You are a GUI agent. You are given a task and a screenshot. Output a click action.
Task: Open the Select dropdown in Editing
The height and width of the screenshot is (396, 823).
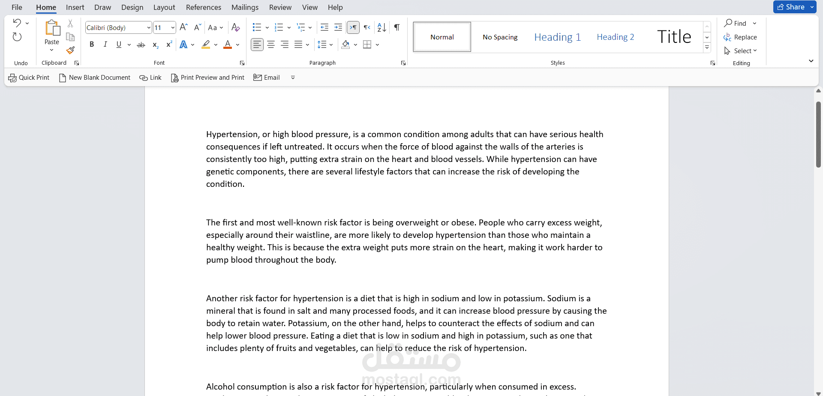[740, 51]
